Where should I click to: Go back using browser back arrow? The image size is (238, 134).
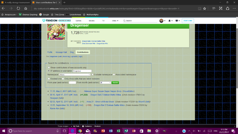[3, 9]
